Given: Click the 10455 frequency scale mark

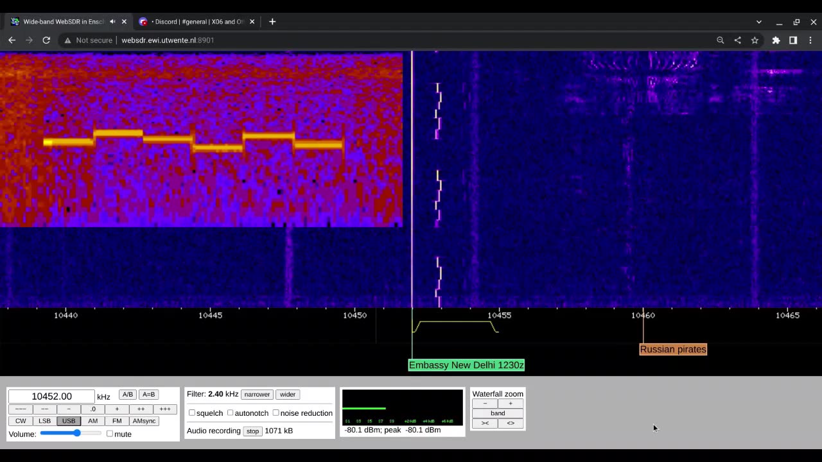Looking at the screenshot, I should [499, 315].
